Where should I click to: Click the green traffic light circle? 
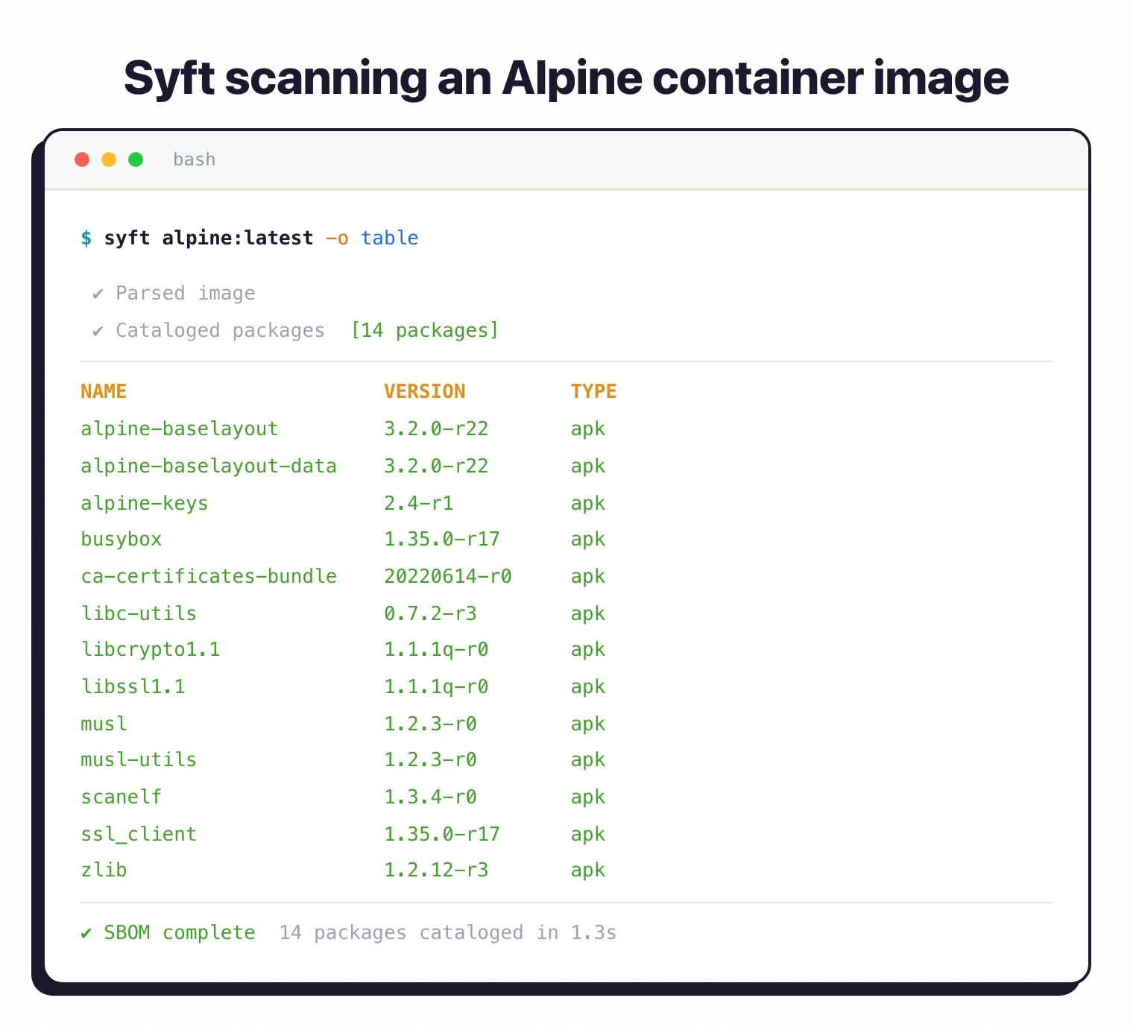[136, 159]
